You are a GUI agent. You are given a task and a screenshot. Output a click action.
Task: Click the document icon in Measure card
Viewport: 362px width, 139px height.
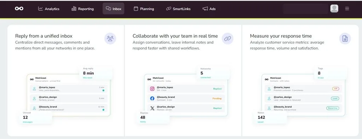click(345, 39)
